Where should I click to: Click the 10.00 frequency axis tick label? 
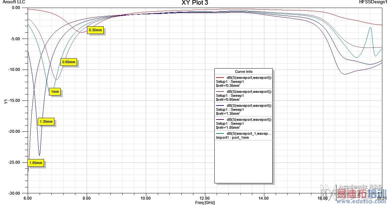pyautogui.click(x=145, y=198)
